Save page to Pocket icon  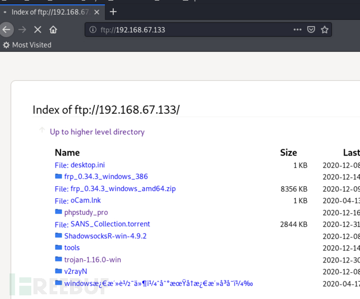coord(311,30)
